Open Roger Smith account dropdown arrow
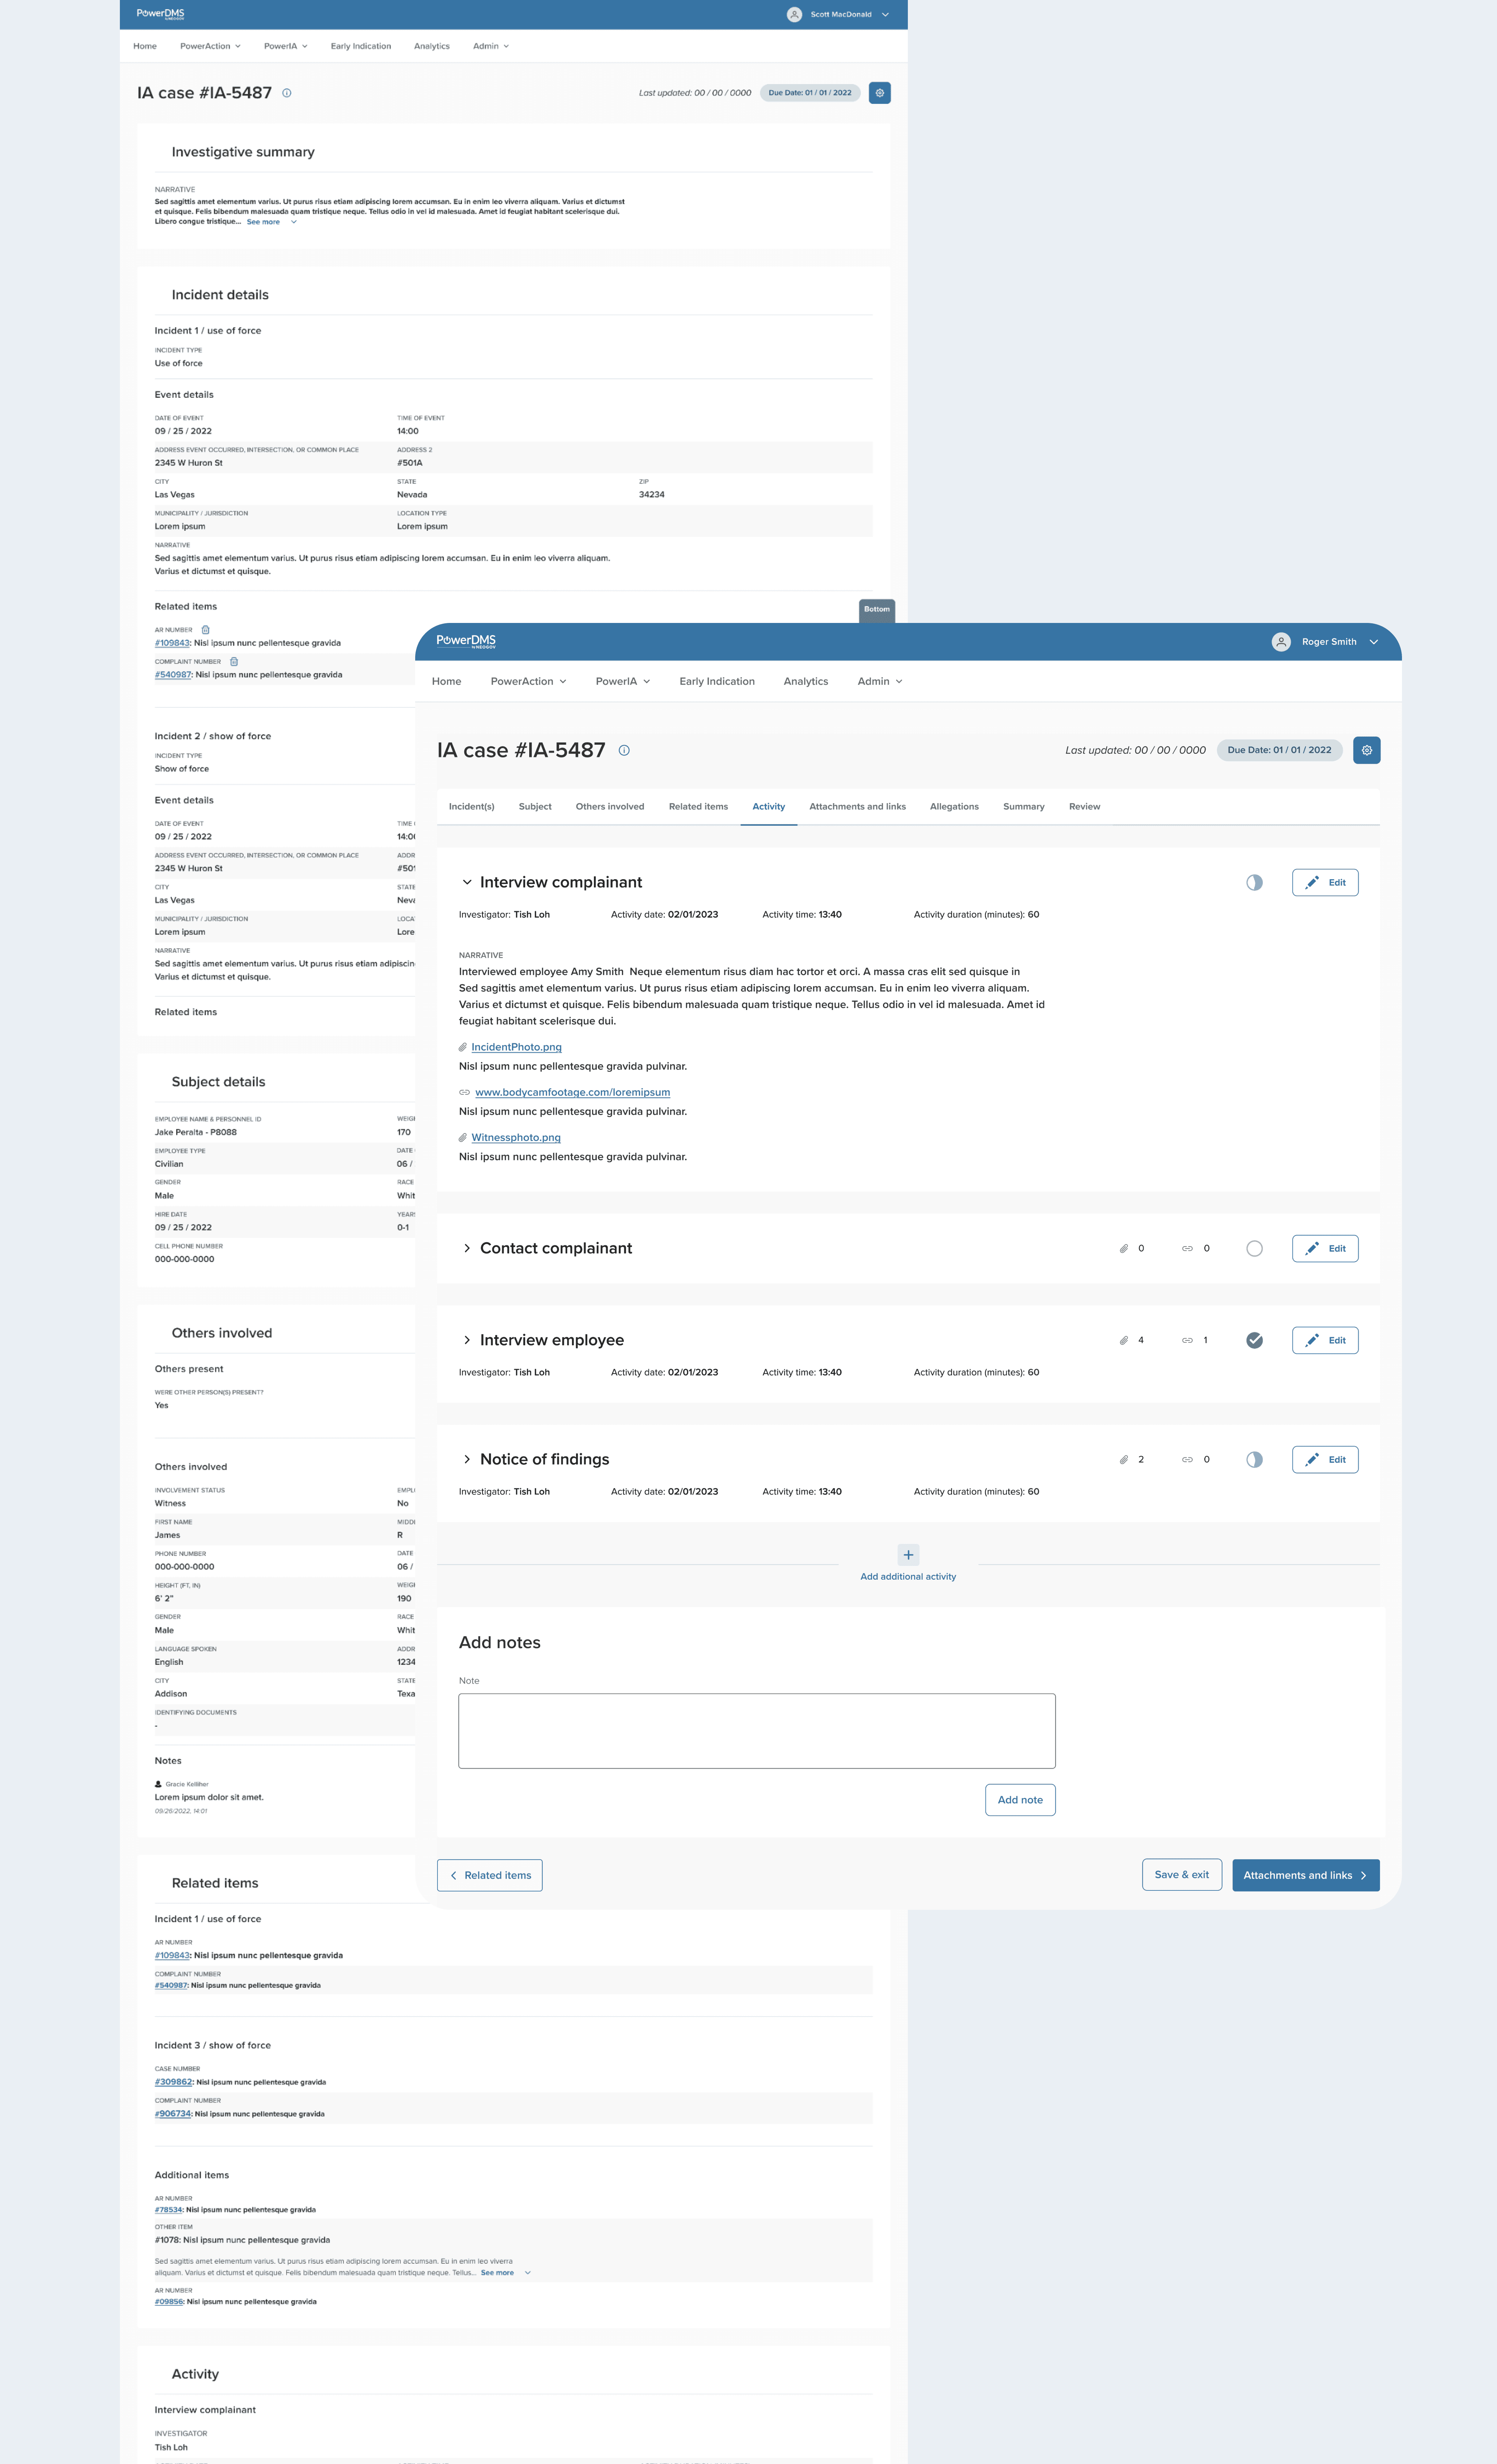This screenshot has width=1497, height=2464. pyautogui.click(x=1373, y=642)
